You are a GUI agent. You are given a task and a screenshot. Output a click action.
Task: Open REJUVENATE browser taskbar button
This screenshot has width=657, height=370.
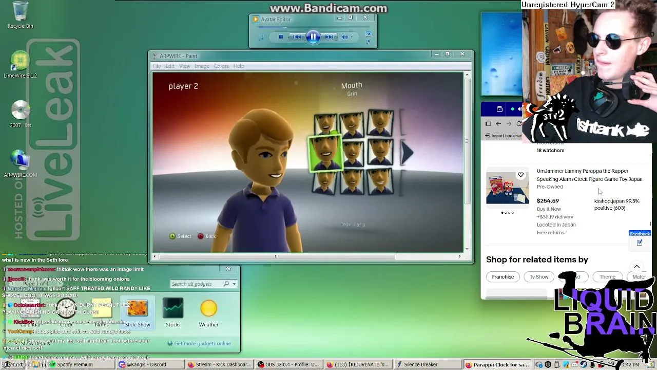(x=358, y=364)
